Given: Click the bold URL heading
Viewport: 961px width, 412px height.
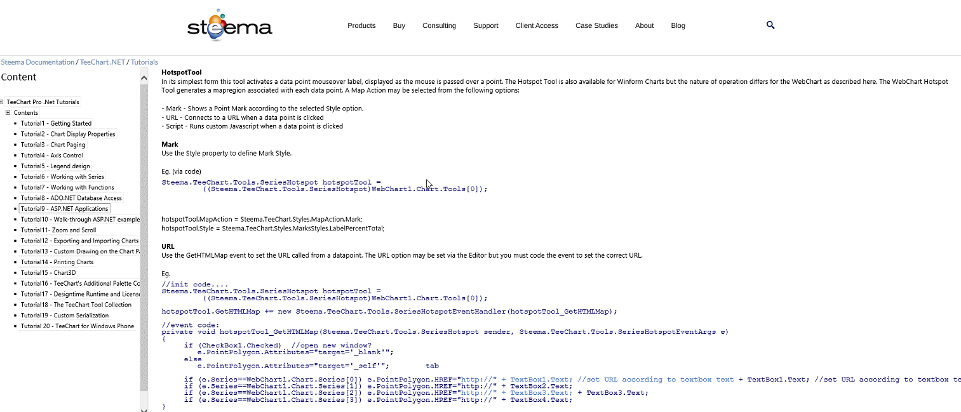Looking at the screenshot, I should click(168, 246).
